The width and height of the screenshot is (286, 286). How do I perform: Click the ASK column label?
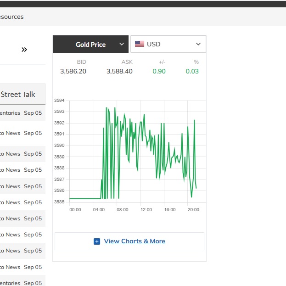click(127, 62)
